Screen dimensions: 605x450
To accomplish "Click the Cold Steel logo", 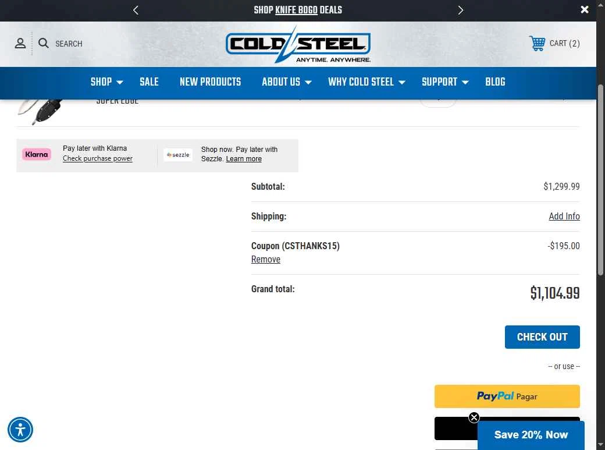I will [298, 44].
